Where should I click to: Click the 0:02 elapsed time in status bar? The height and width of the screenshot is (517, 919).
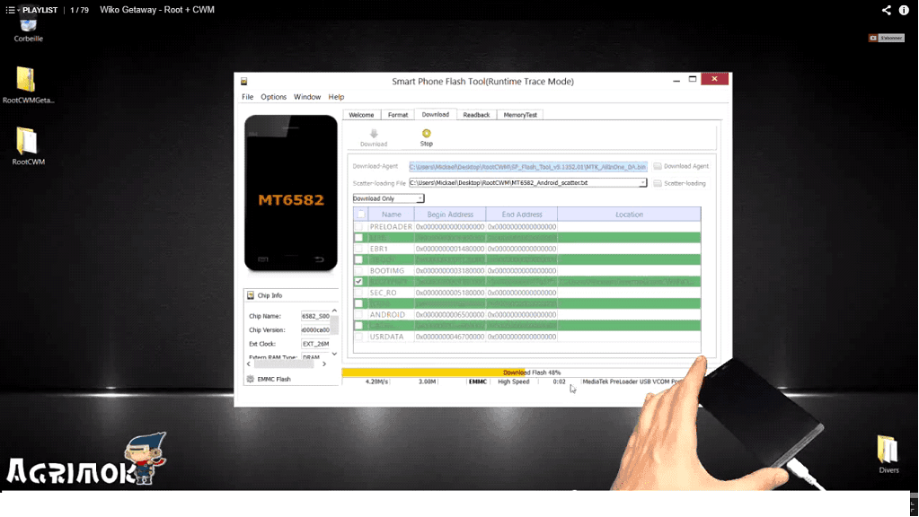point(559,381)
